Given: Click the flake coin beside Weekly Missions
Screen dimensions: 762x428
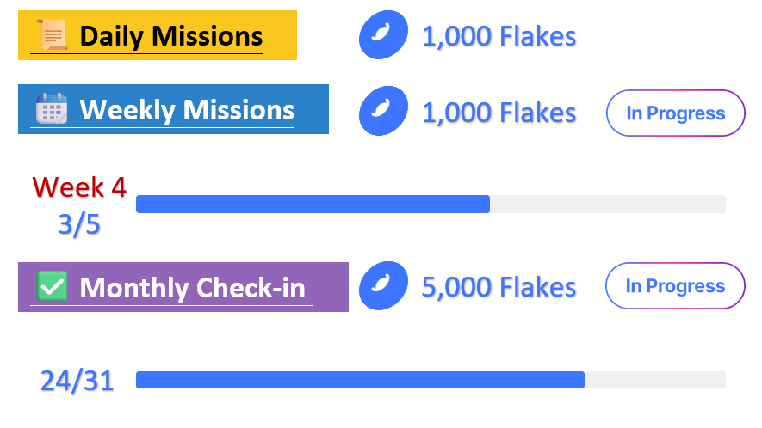Looking at the screenshot, I should 383,112.
